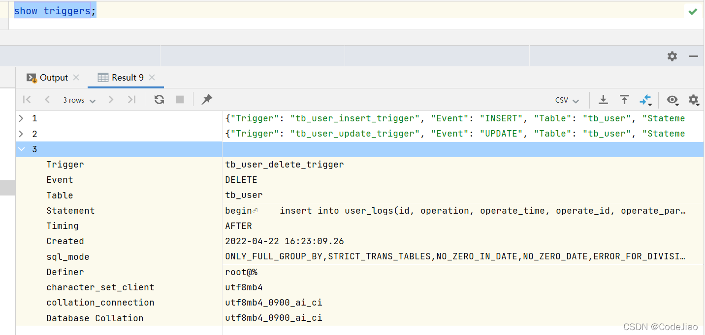Screen dimensions: 705x335
Task: Switch to the Output tab
Action: (x=48, y=78)
